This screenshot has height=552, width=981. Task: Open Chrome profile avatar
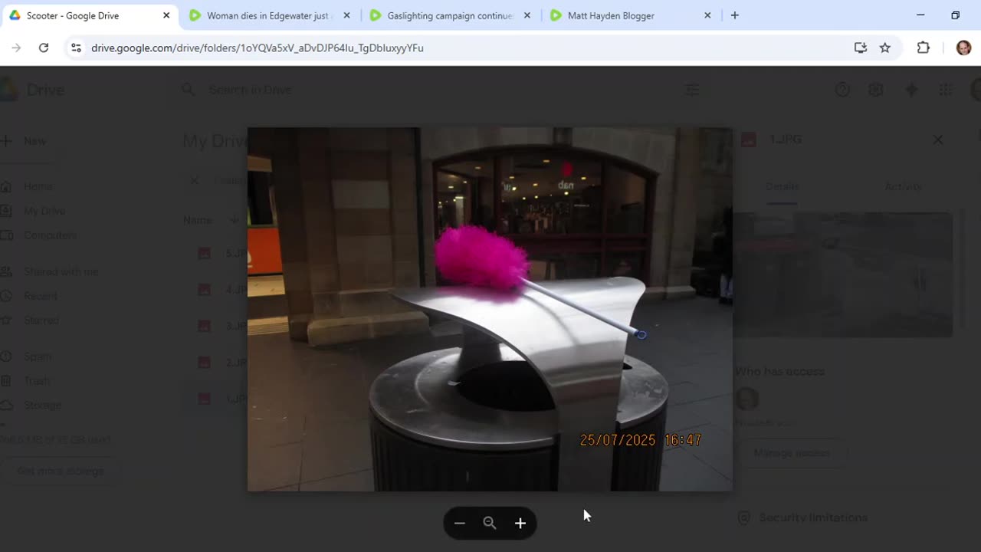coord(963,48)
